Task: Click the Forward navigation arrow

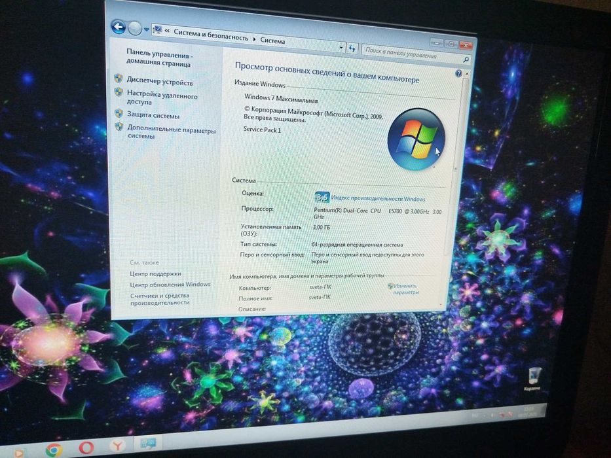Action: [135, 28]
